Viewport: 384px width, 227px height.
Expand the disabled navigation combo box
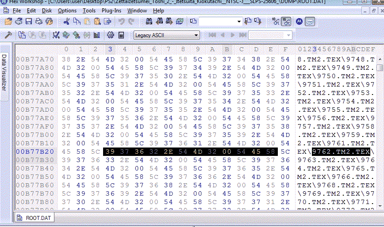pos(289,35)
